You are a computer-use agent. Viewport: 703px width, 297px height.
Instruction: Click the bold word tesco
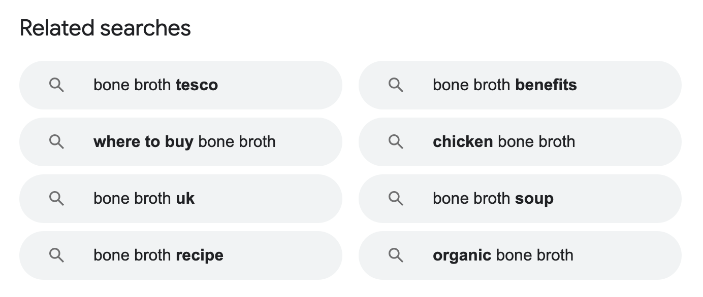[x=197, y=85]
